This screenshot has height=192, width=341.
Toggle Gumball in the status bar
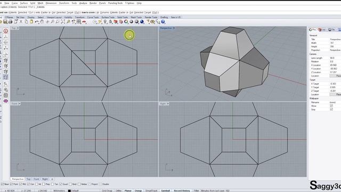point(165,190)
